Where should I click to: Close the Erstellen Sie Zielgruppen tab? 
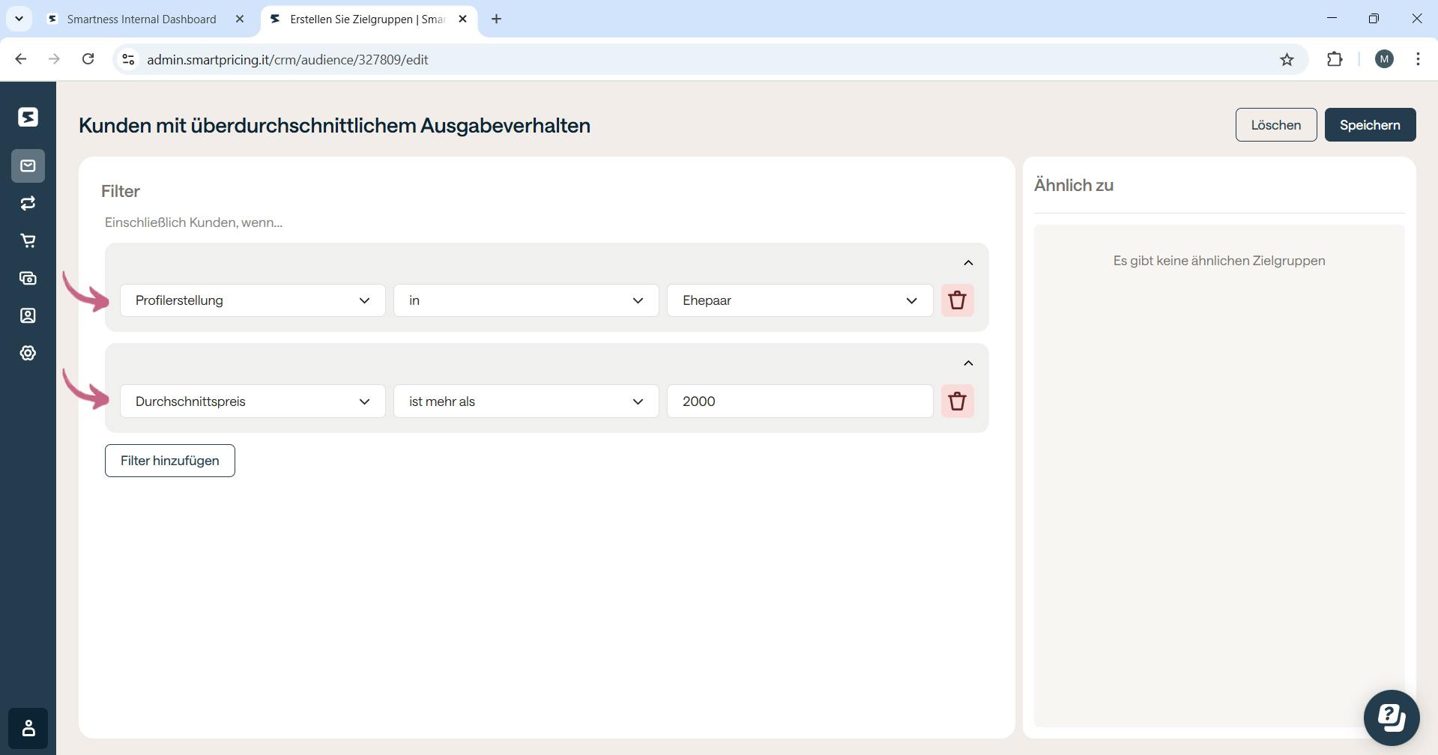[x=462, y=19]
